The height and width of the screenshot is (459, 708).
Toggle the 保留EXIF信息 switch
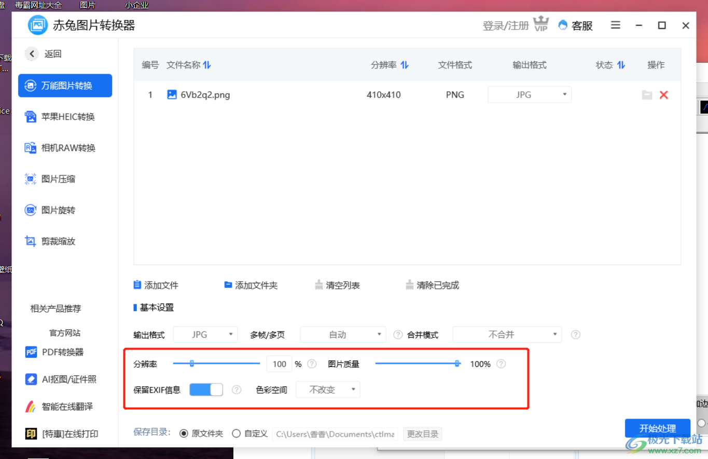pos(206,390)
